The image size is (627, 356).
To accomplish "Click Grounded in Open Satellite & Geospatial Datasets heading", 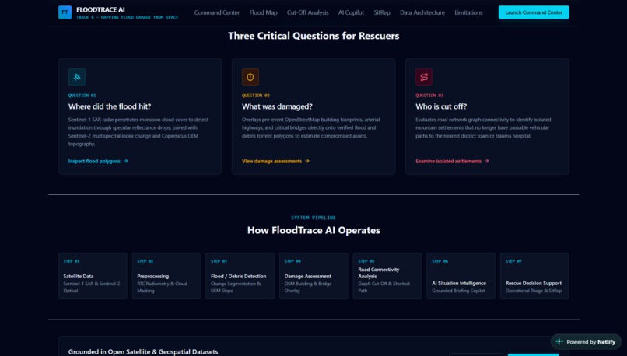I will tap(143, 351).
